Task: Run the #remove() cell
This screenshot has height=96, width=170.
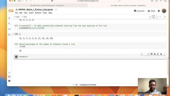Action: 16,57
